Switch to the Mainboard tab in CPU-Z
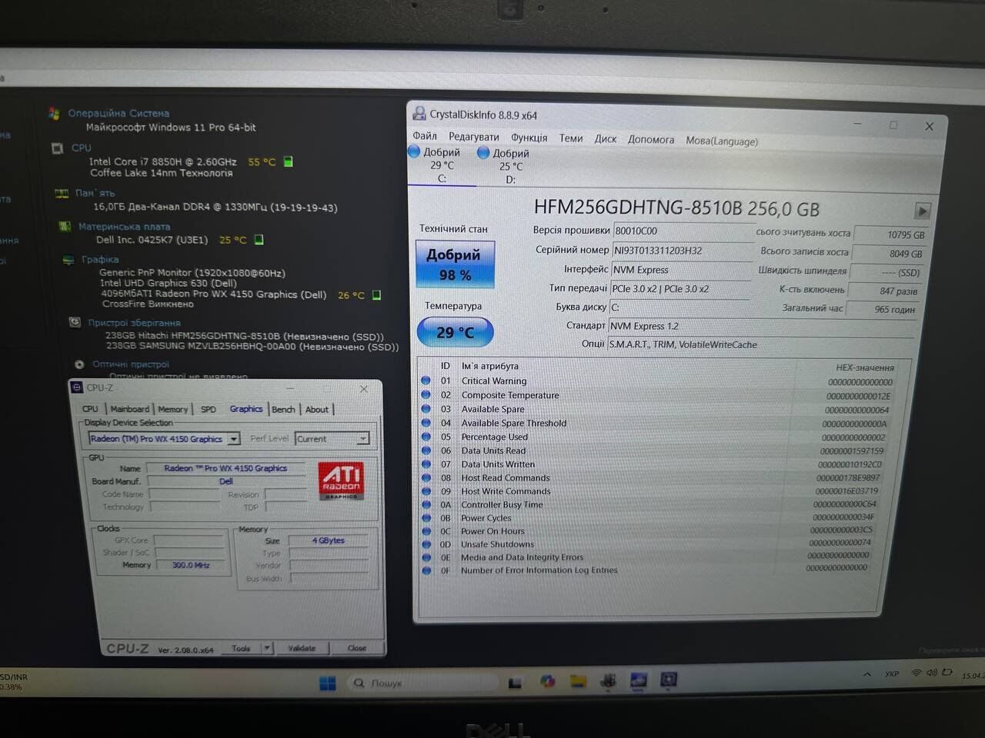 129,409
